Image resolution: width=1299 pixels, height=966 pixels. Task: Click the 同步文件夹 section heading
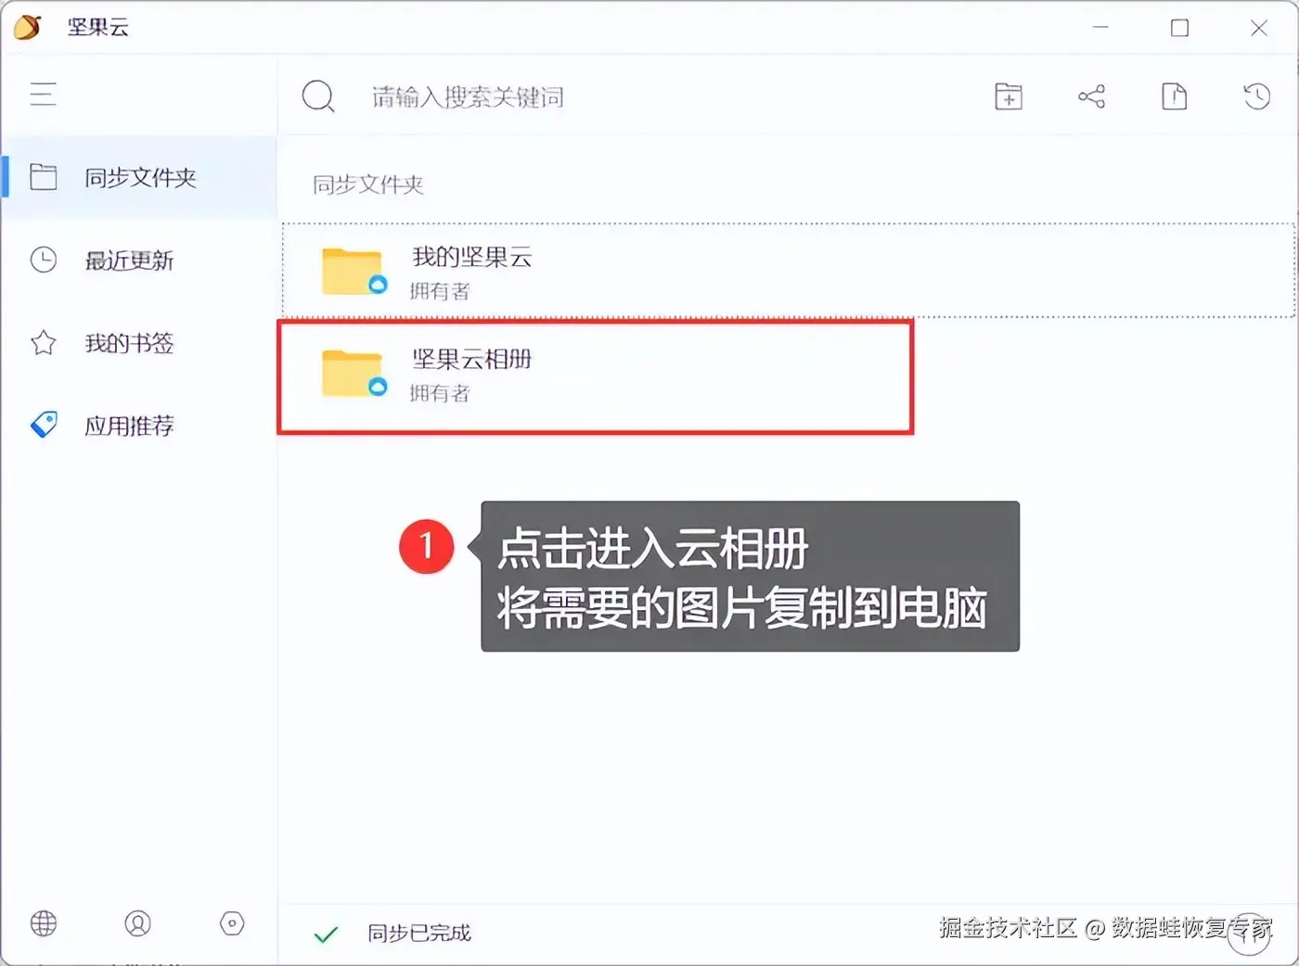[368, 184]
